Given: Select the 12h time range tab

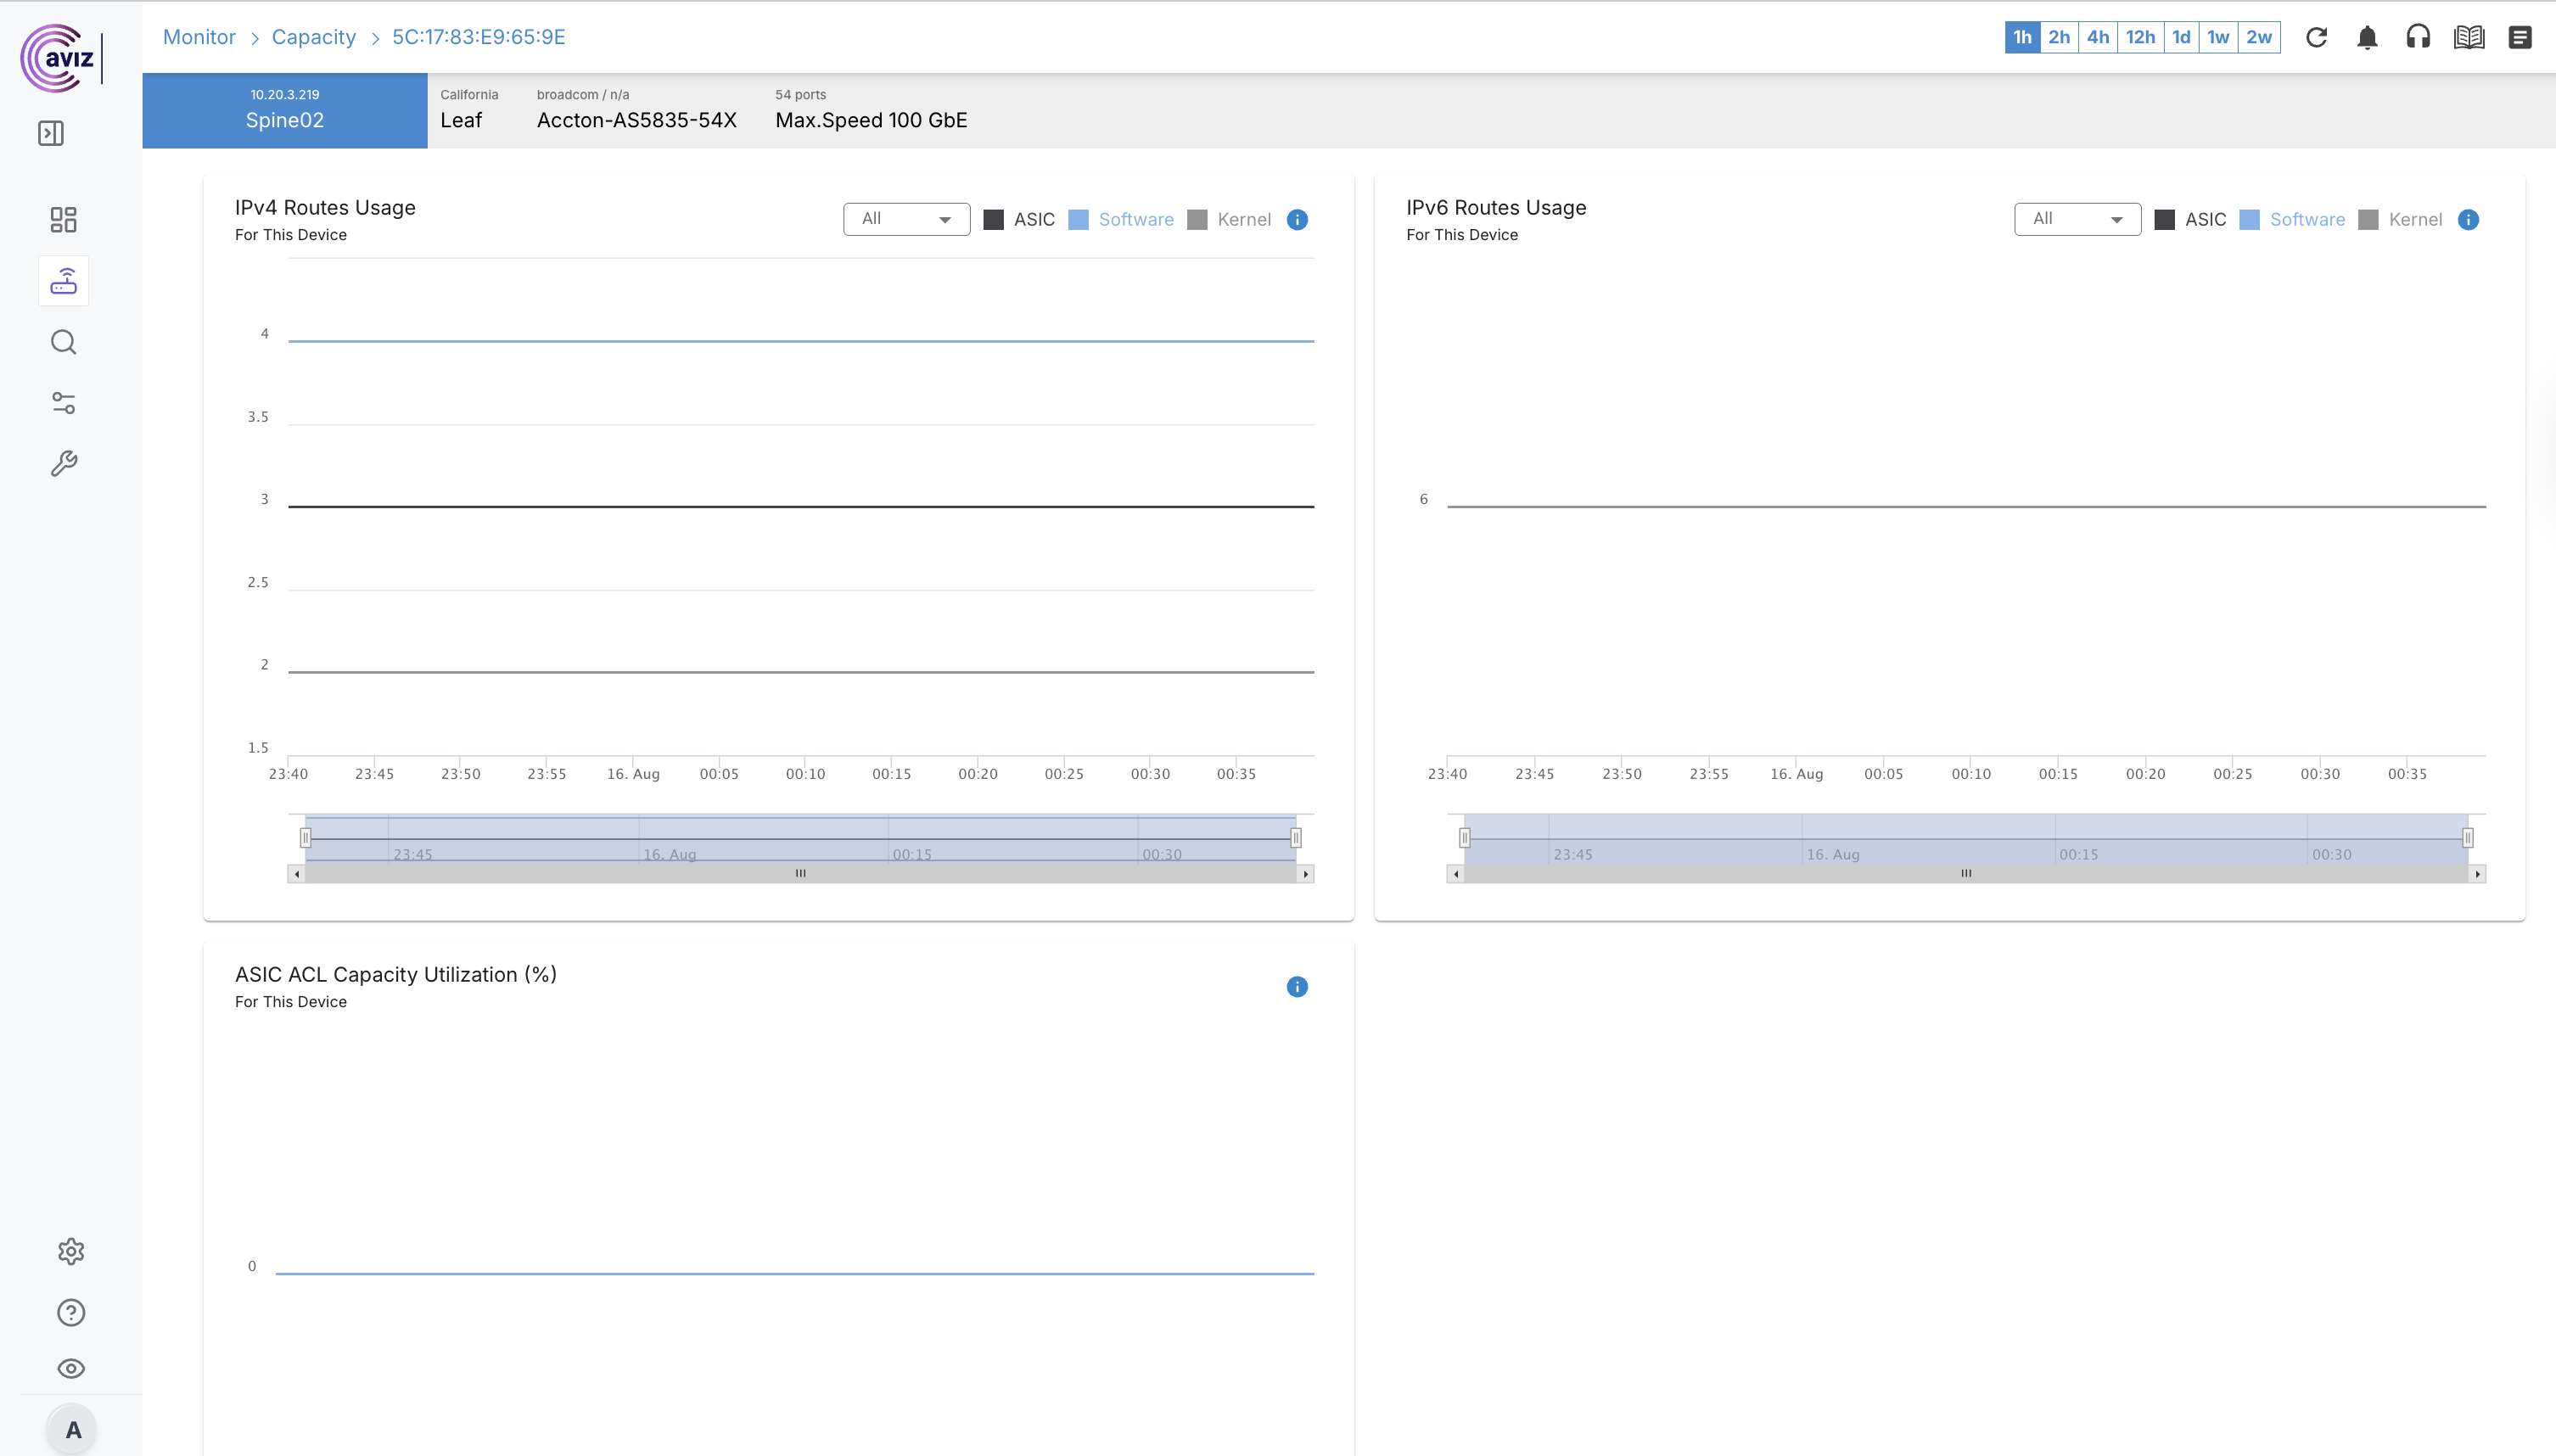Looking at the screenshot, I should pos(2140,37).
